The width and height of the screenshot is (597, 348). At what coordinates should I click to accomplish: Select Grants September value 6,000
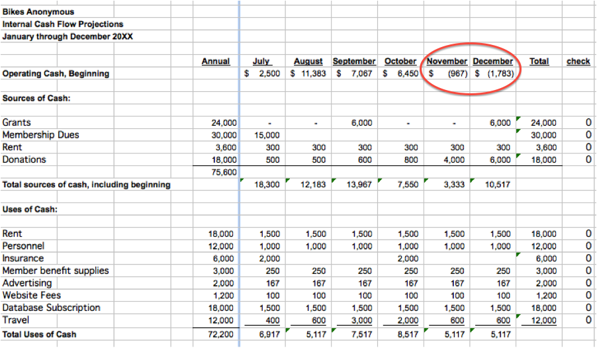click(361, 122)
